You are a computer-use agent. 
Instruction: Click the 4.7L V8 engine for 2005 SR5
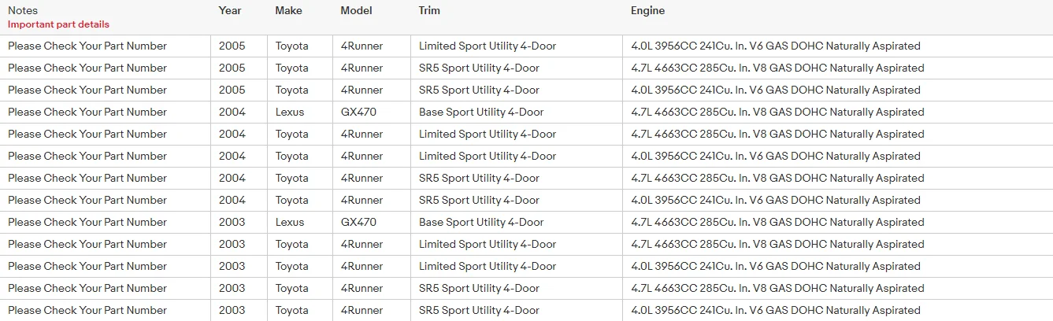tap(777, 68)
